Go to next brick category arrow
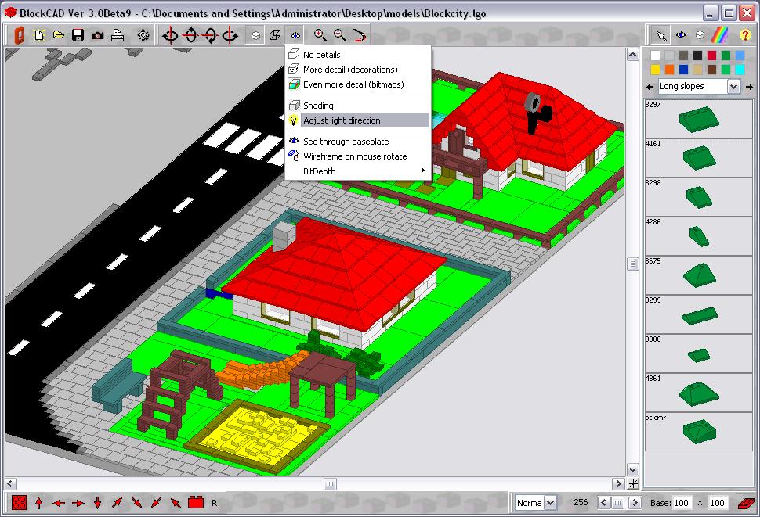The width and height of the screenshot is (760, 517). click(749, 87)
